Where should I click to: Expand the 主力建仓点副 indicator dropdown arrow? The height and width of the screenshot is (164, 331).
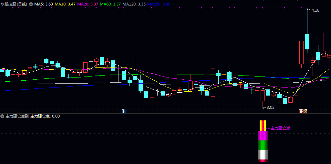[x=3, y=116]
